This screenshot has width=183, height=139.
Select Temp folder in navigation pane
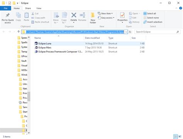[22, 51]
